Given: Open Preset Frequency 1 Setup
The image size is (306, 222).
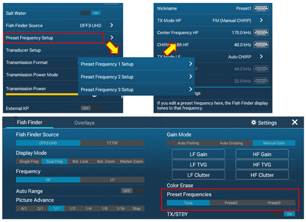Looking at the screenshot, I should pyautogui.click(x=136, y=64).
